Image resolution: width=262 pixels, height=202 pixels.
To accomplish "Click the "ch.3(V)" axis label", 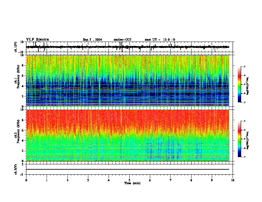I will (x=16, y=170).
